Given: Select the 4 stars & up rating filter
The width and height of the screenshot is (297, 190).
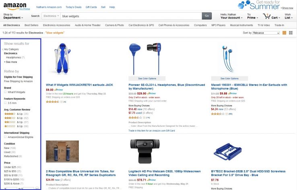Looking at the screenshot, I should pos(16,114).
